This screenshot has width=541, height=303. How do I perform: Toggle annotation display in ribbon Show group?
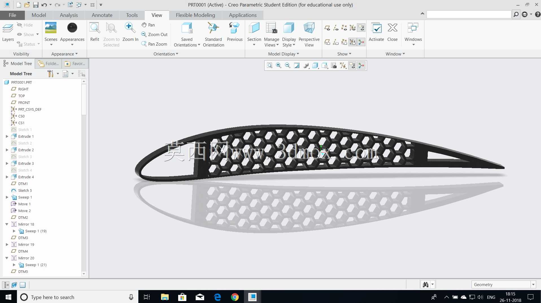tap(361, 28)
